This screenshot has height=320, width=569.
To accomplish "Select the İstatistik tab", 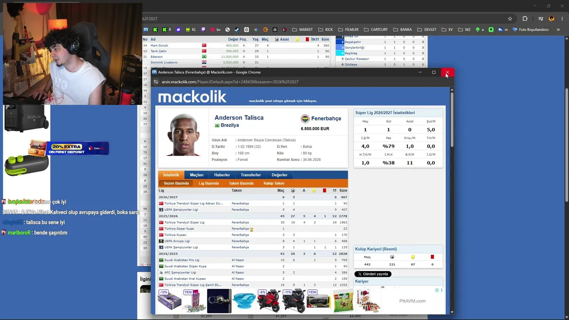I will pos(171,175).
